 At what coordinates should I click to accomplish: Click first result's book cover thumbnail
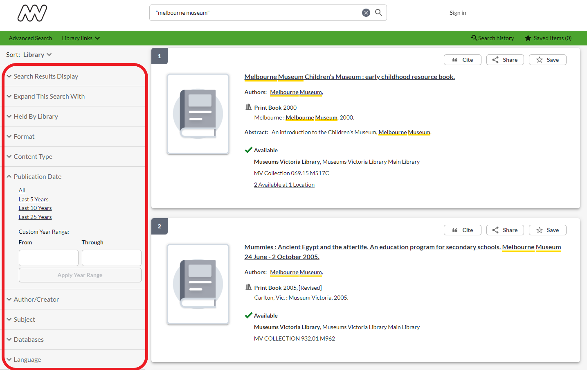pos(198,114)
